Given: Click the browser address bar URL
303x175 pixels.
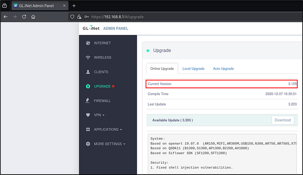Looking at the screenshot, I should click(x=117, y=17).
